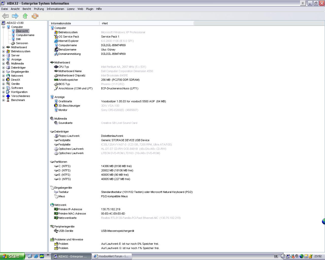This screenshot has width=325, height=260.
Task: Expand the DirectX tree node
Action: [4, 80]
